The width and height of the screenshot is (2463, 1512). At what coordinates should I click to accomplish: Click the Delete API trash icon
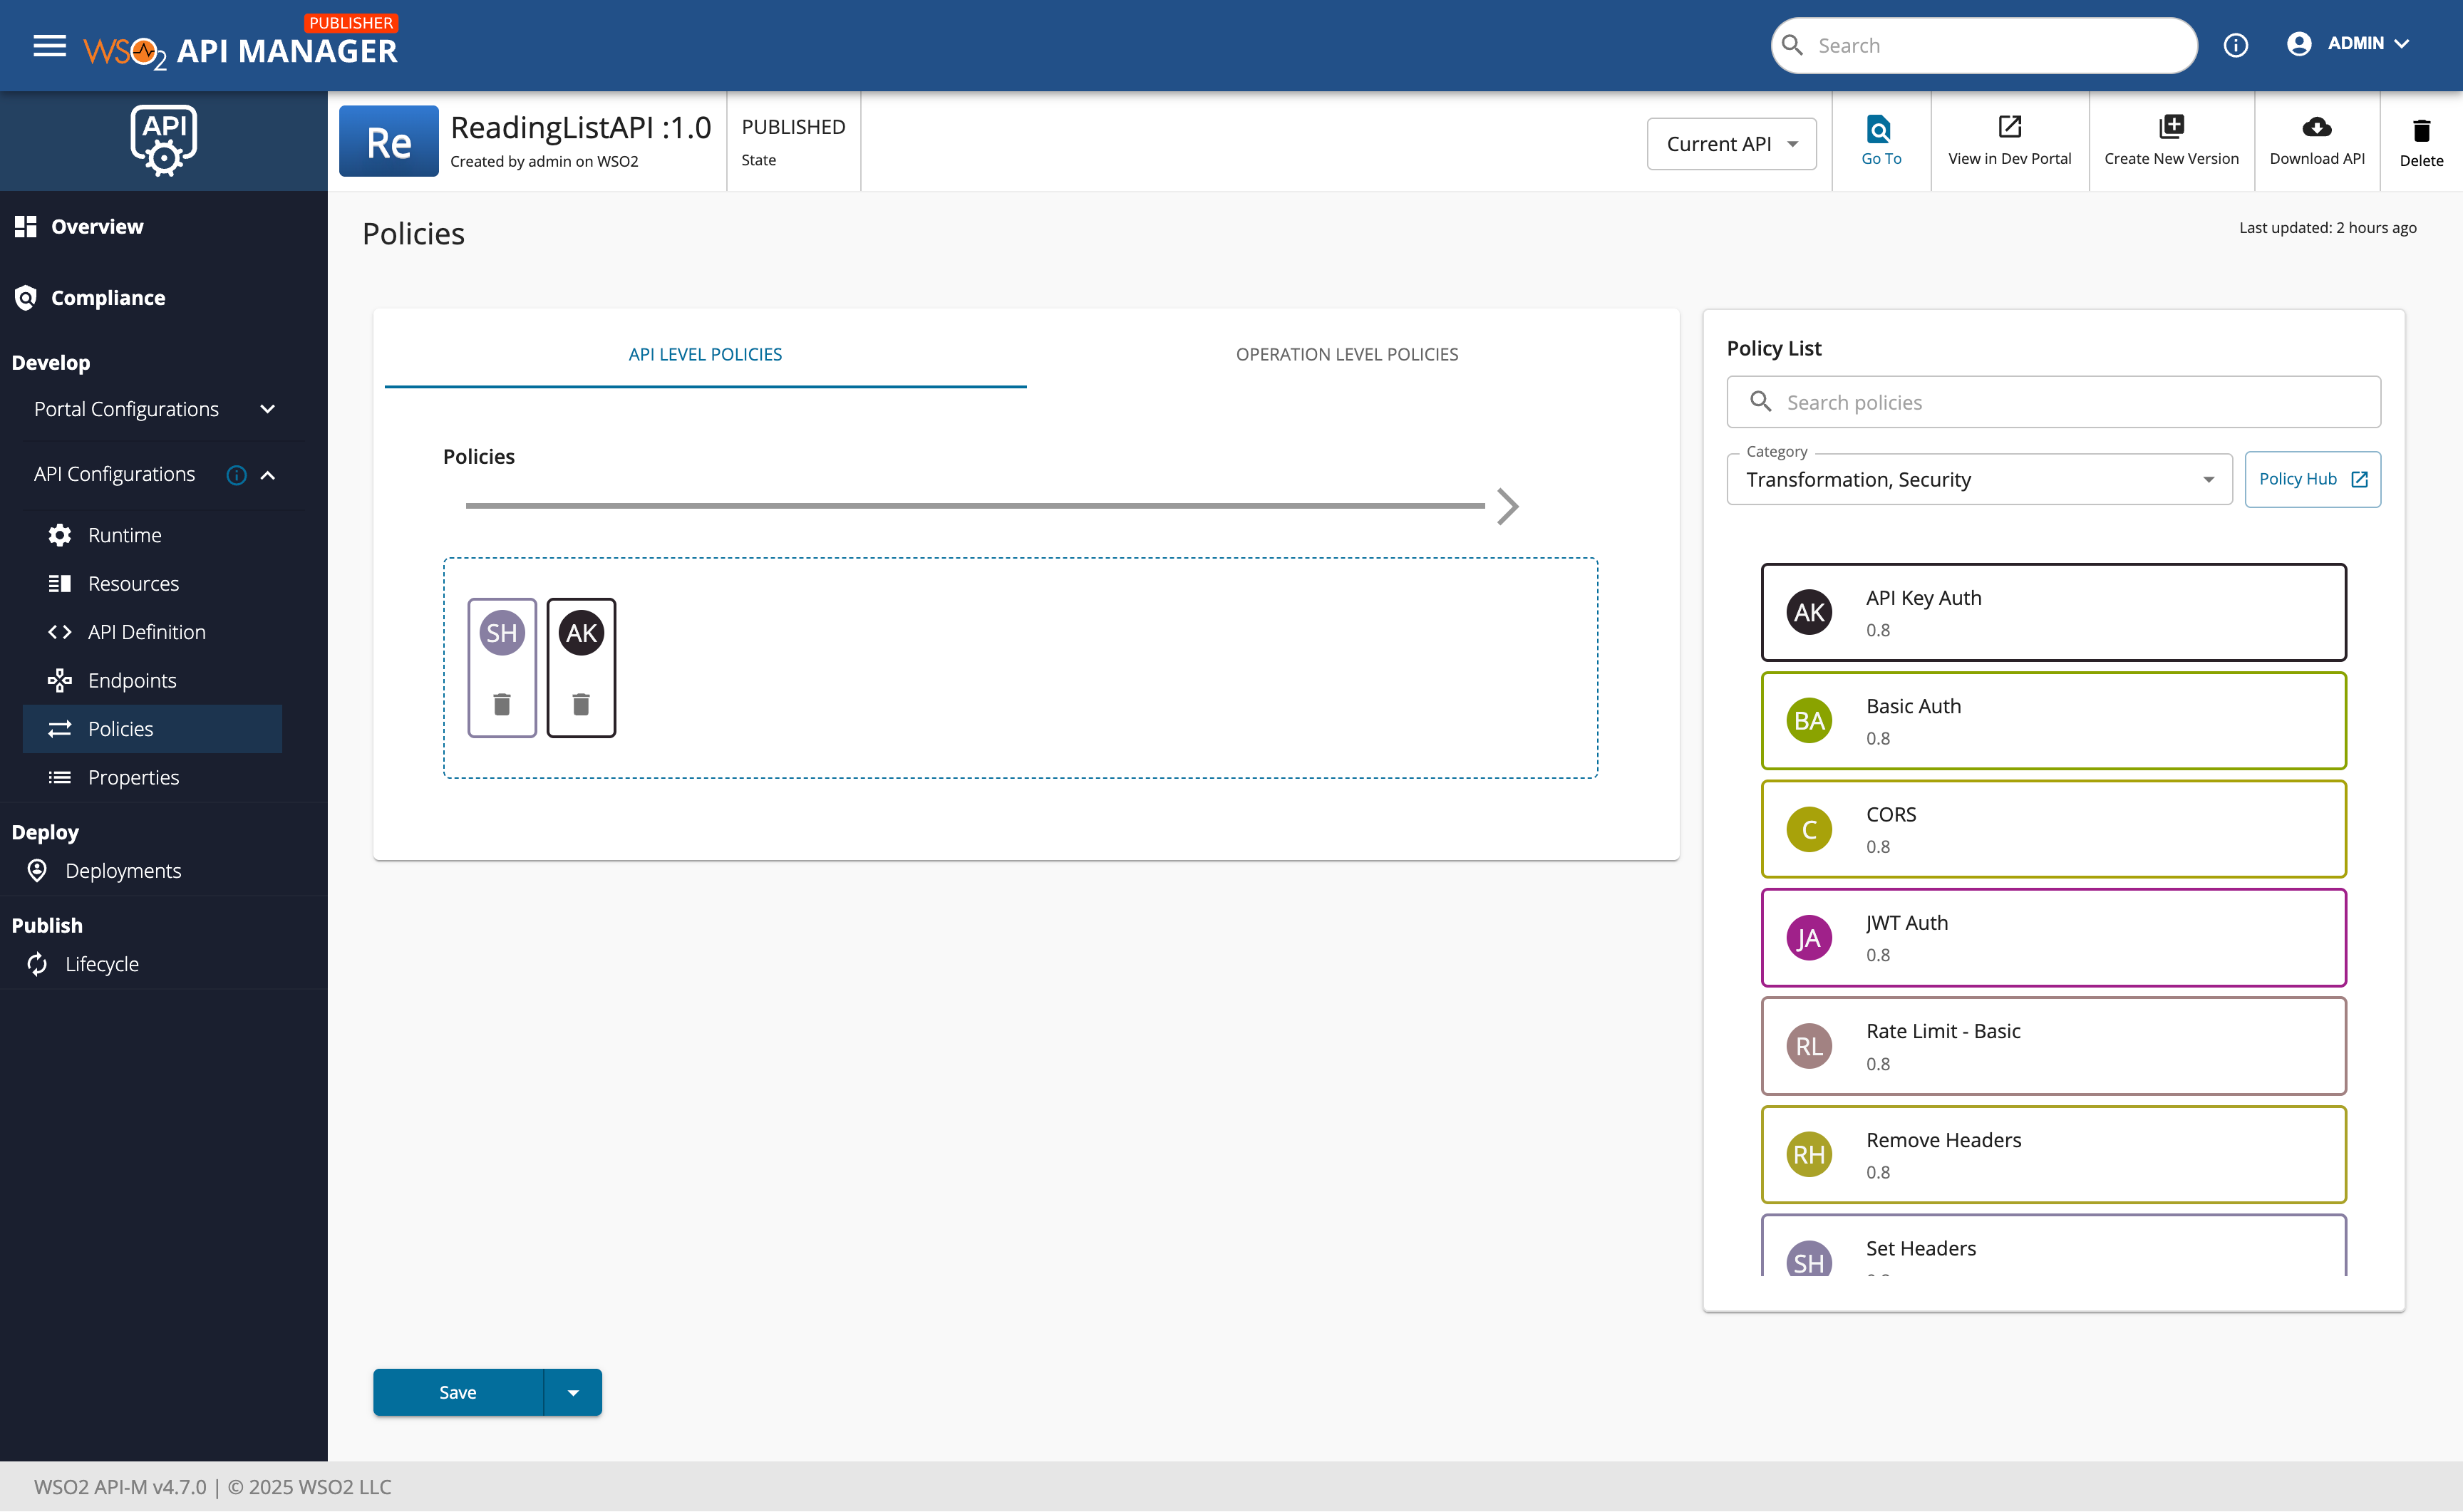tap(2421, 131)
